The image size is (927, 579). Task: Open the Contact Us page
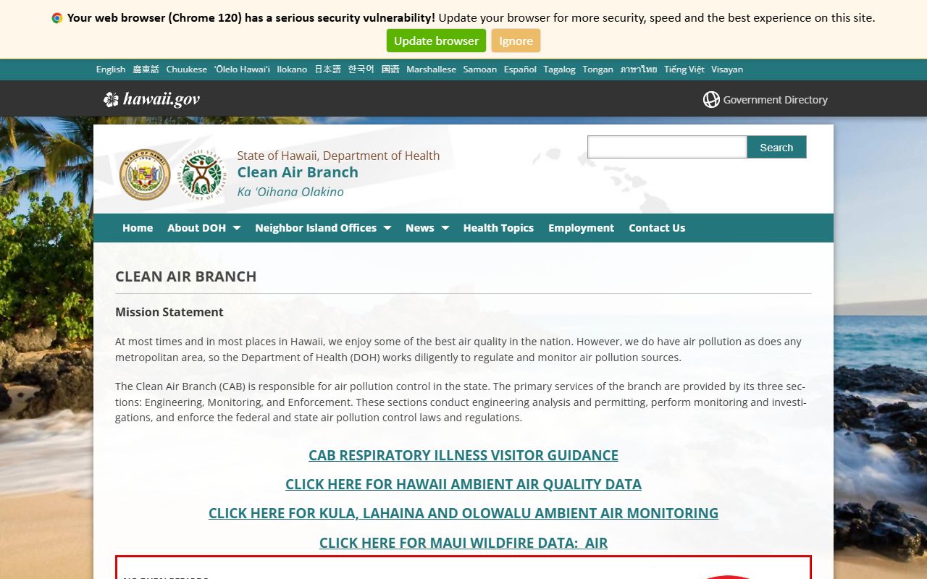tap(657, 228)
